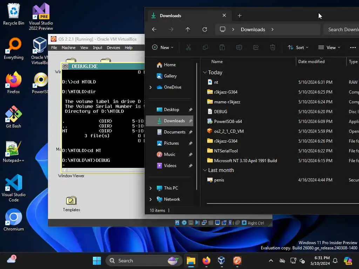Open the Input menu in VirtualBox window
The width and height of the screenshot is (359, 269).
coord(97,48)
